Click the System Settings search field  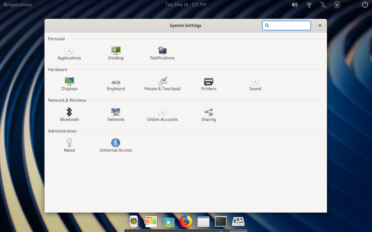(x=289, y=26)
